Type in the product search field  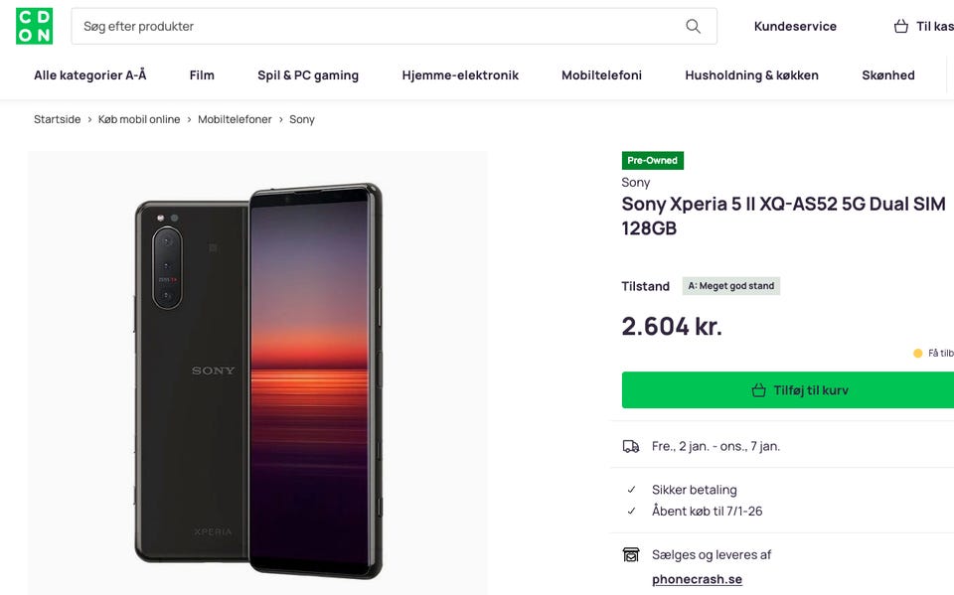[x=378, y=27]
